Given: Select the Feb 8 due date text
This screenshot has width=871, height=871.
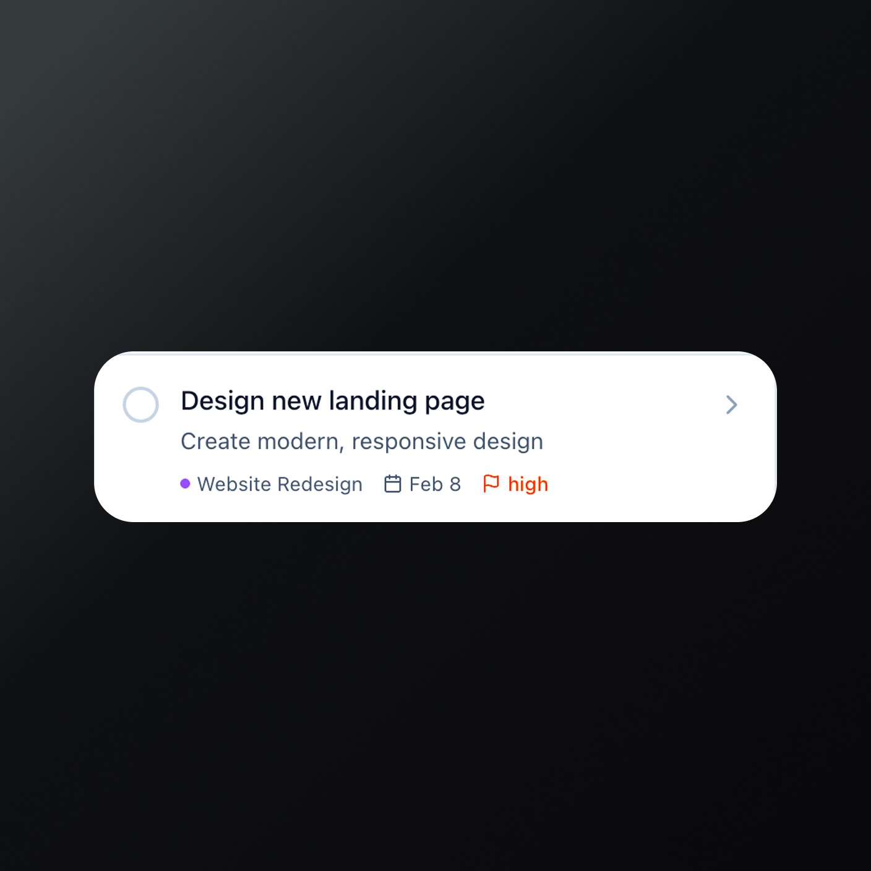Looking at the screenshot, I should (x=435, y=484).
